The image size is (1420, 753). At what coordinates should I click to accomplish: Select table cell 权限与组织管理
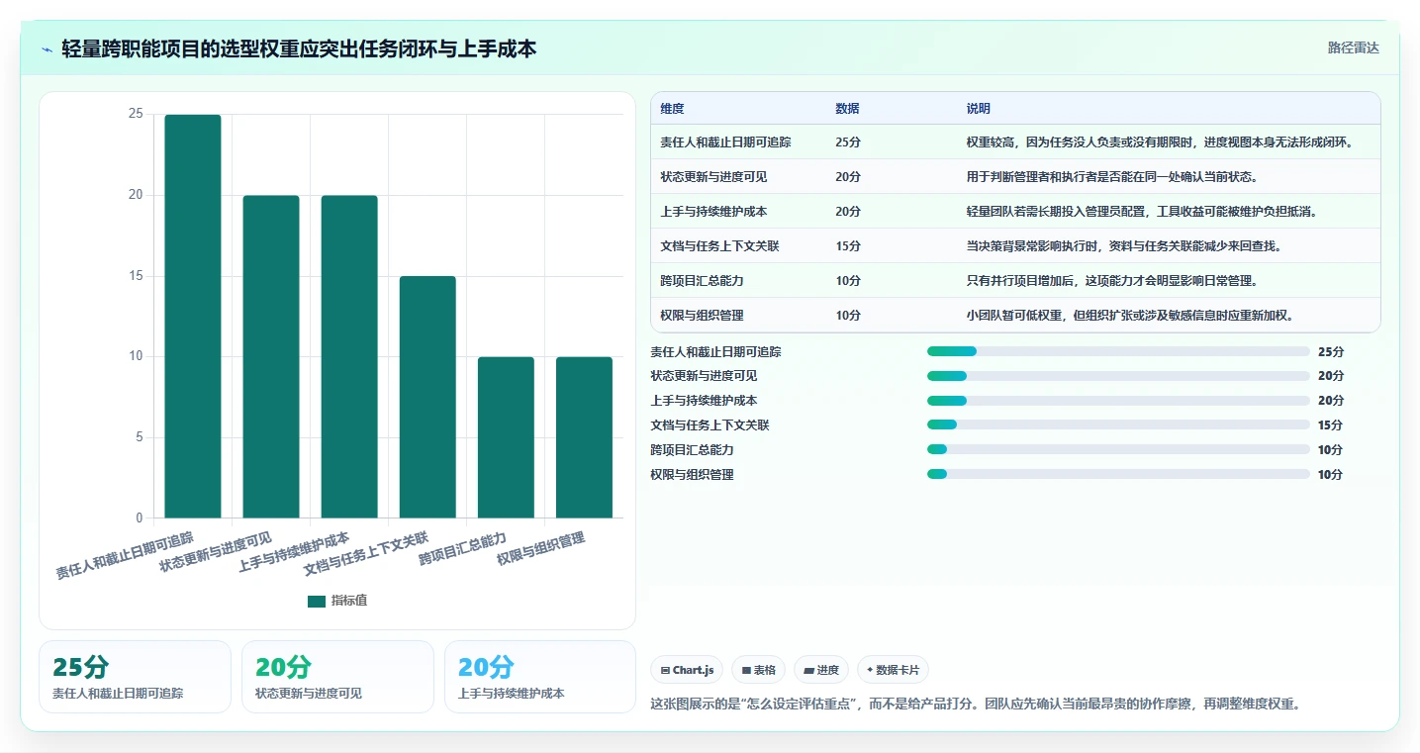[x=702, y=316]
